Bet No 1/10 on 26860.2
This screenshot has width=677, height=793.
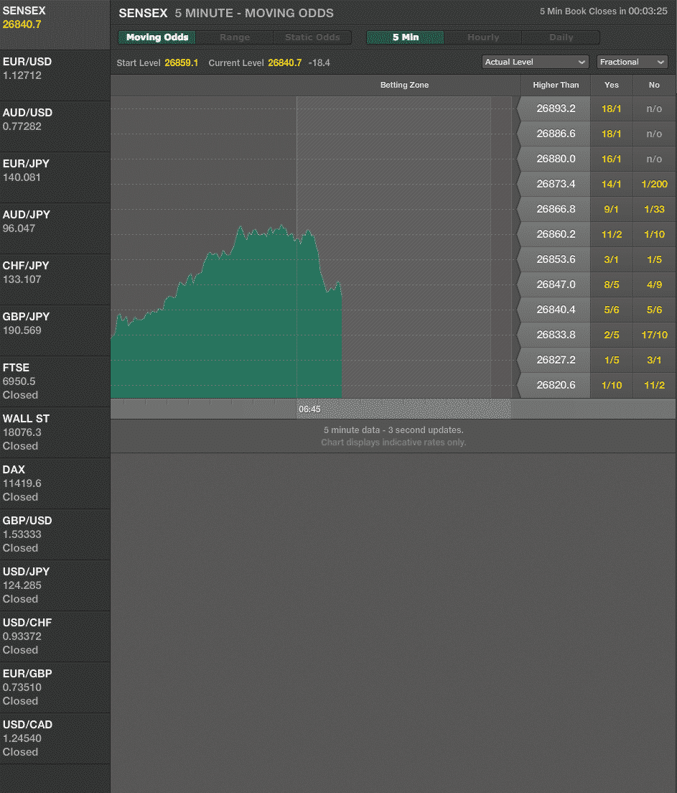click(654, 234)
